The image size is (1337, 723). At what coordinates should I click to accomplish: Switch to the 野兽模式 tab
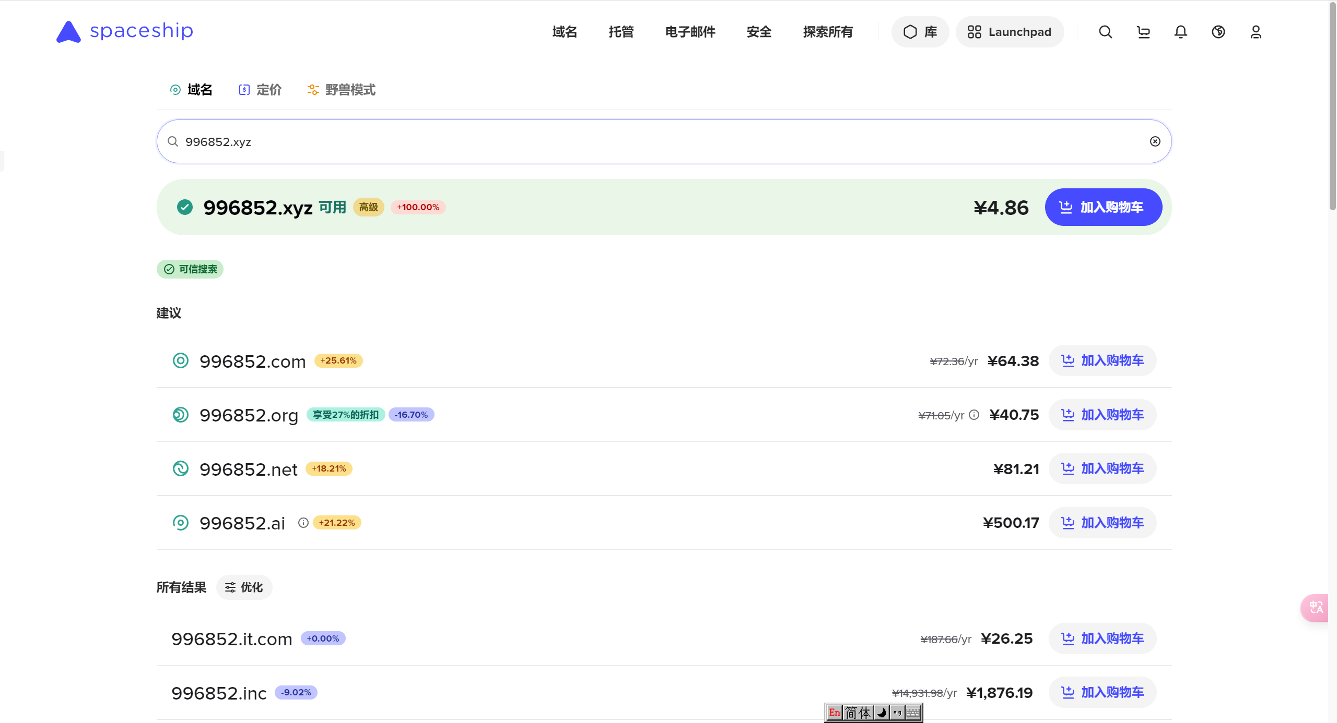[x=342, y=90]
